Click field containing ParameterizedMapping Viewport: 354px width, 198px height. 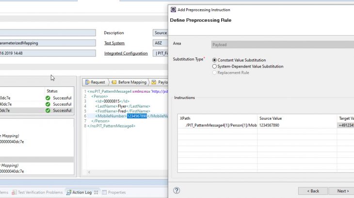48,43
